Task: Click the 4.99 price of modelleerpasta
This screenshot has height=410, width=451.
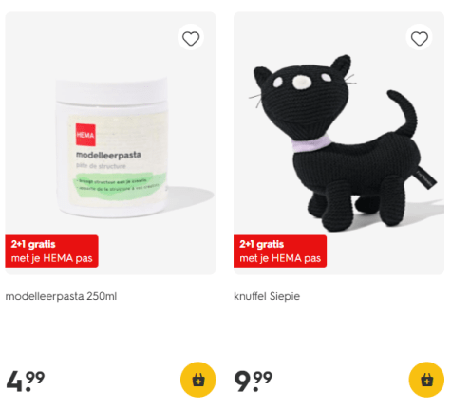Action: tap(26, 381)
